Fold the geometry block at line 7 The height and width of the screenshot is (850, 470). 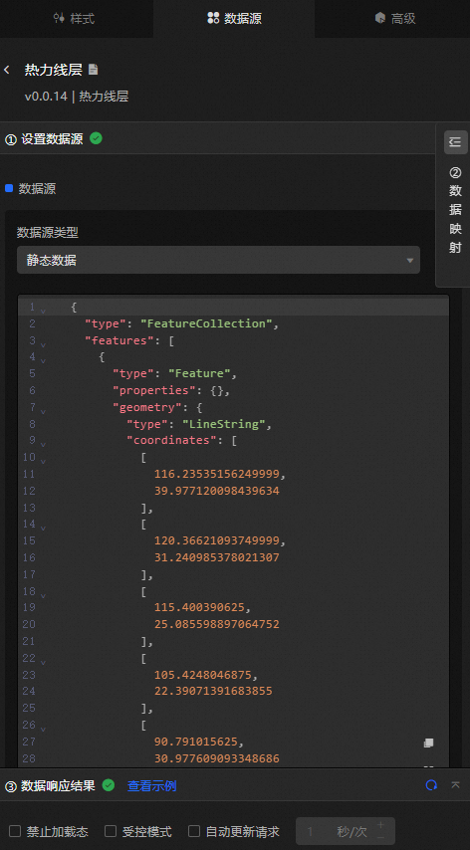point(43,411)
